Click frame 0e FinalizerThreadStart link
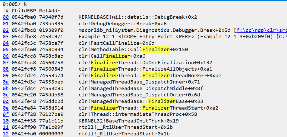This screenshot has height=137, width=287. click(6, 108)
